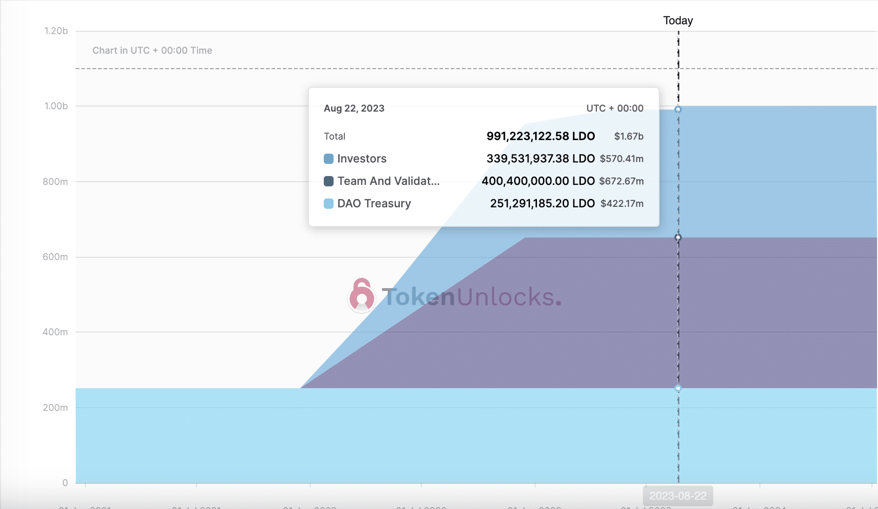This screenshot has width=878, height=509.
Task: Click the middle data point marker near 650m
Action: (678, 238)
